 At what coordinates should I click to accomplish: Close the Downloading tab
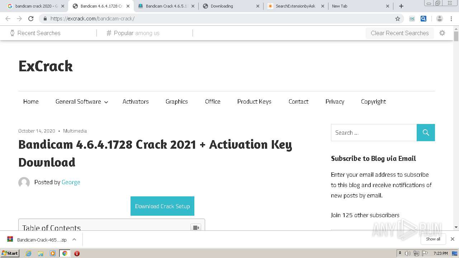257,6
